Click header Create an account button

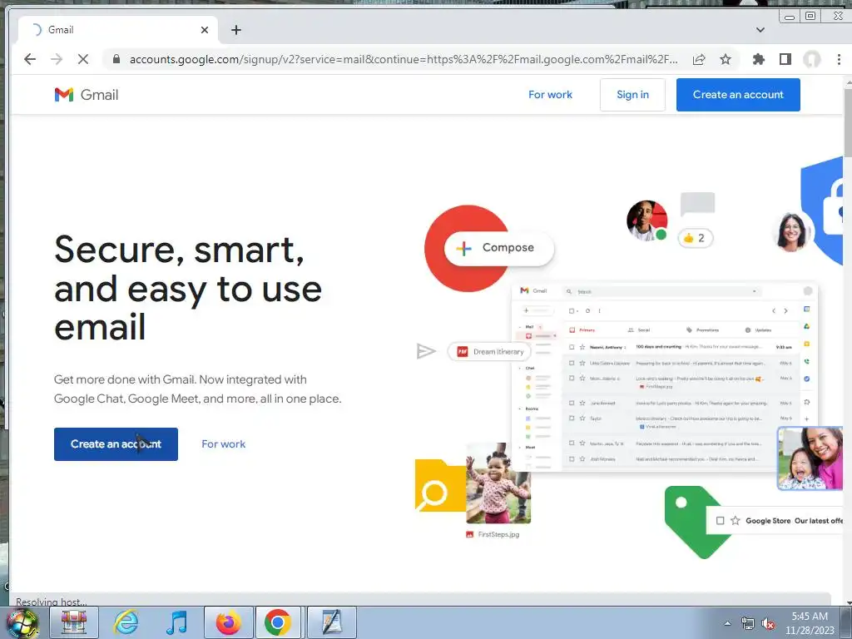pos(738,95)
